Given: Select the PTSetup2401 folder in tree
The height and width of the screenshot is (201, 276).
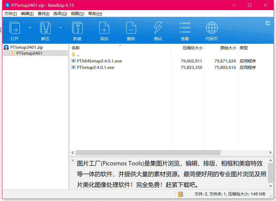Looking at the screenshot, I should point(29,53).
